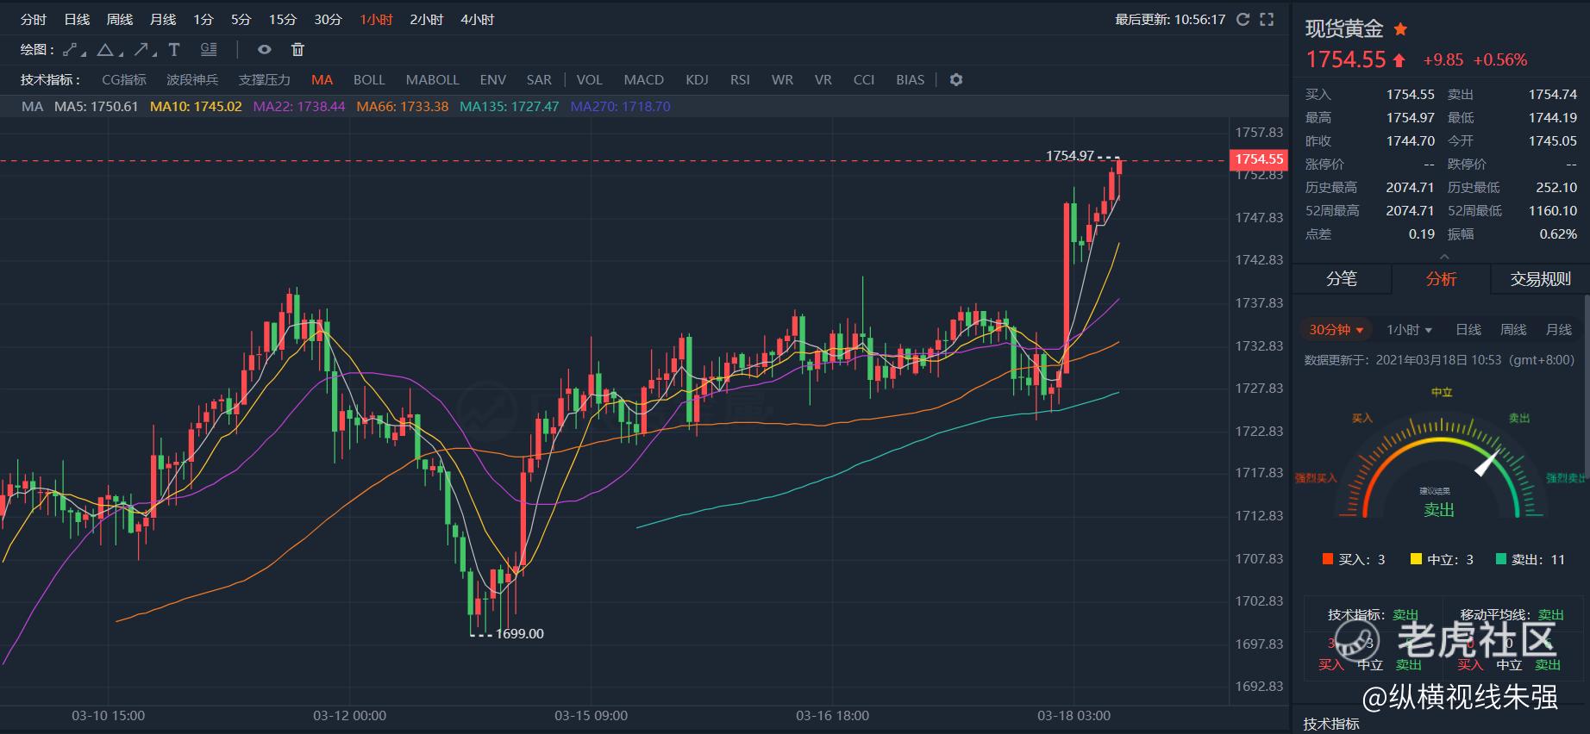Switch chart to 日线 timeframe
The width and height of the screenshot is (1590, 734).
pos(77,20)
